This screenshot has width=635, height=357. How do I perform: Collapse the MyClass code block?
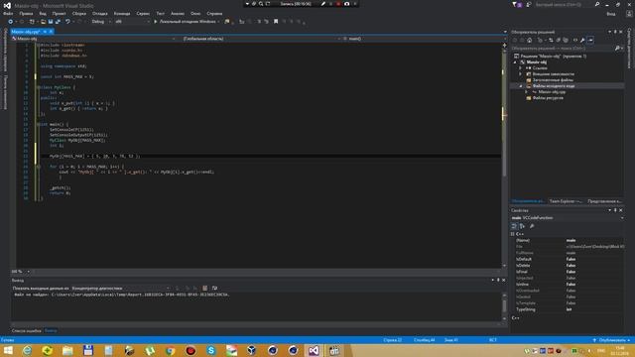39,87
